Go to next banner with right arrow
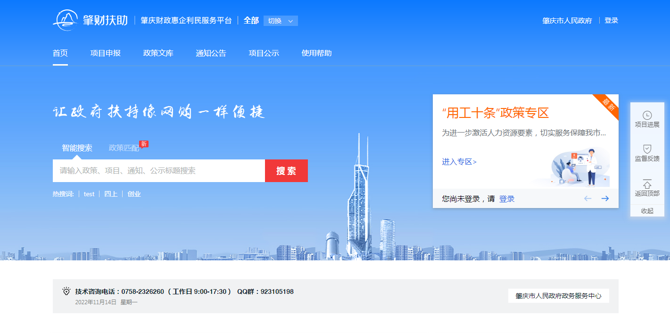The width and height of the screenshot is (670, 333). coord(605,199)
